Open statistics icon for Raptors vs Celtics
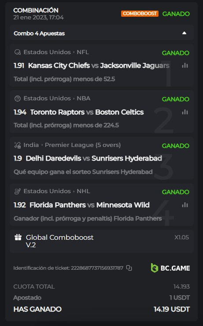203x326 pixels. point(185,112)
